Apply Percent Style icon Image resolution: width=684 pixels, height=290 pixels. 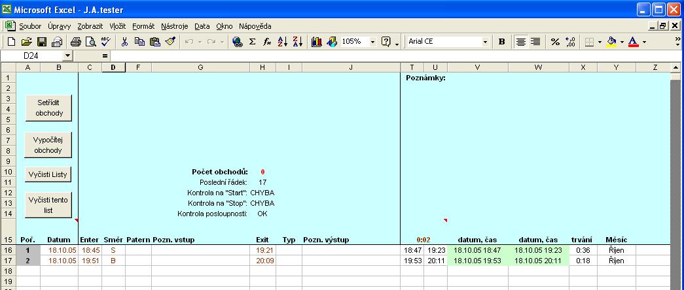[x=555, y=42]
